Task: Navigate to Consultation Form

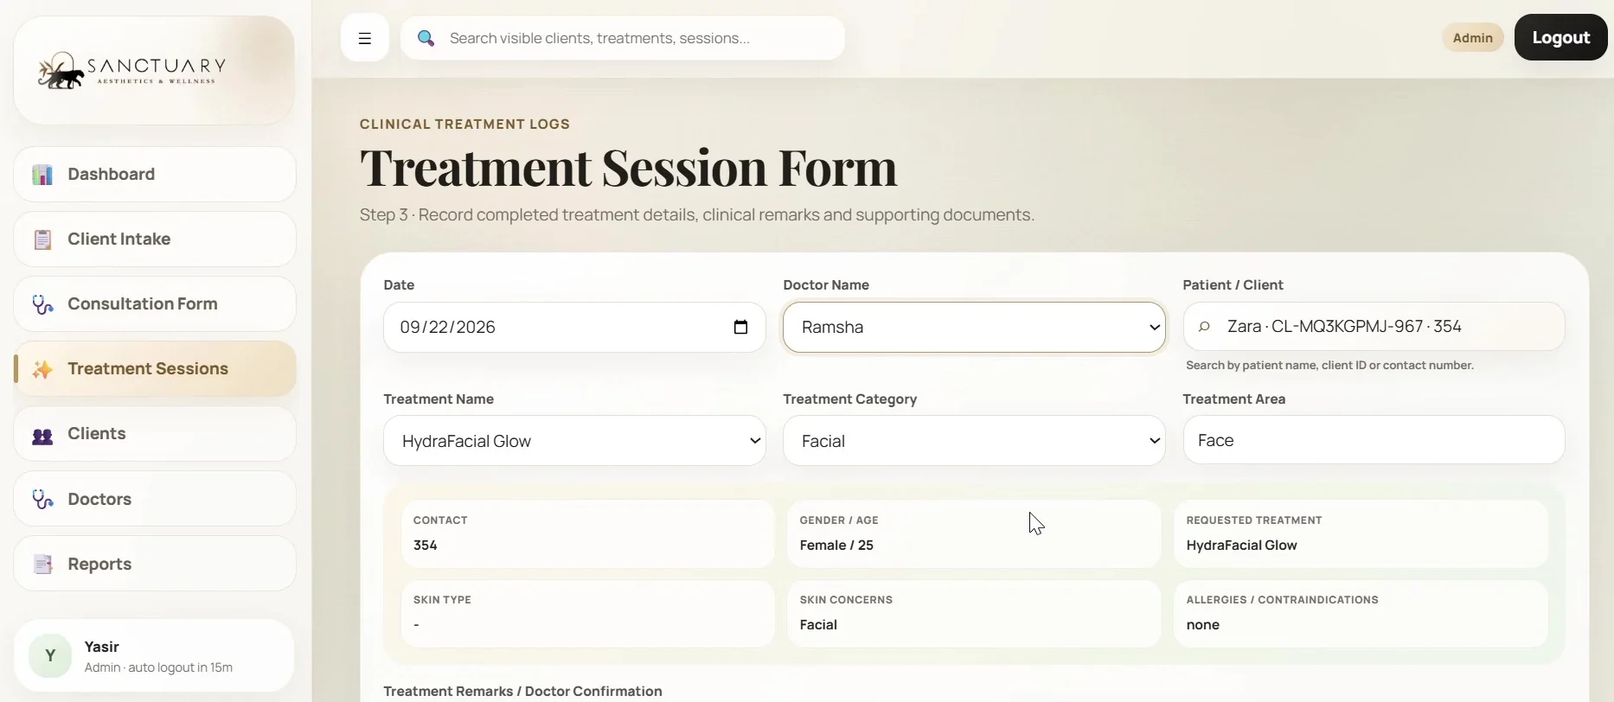Action: 155,304
